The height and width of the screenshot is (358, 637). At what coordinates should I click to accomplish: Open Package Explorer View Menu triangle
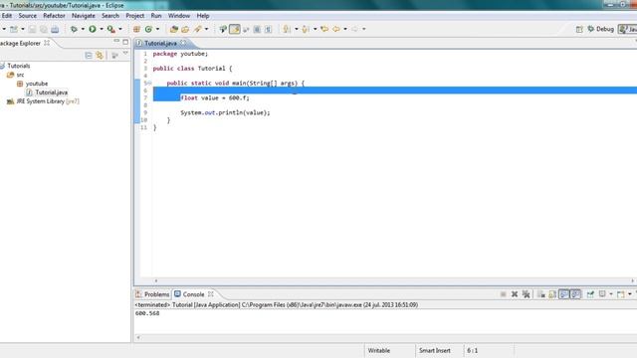click(126, 54)
